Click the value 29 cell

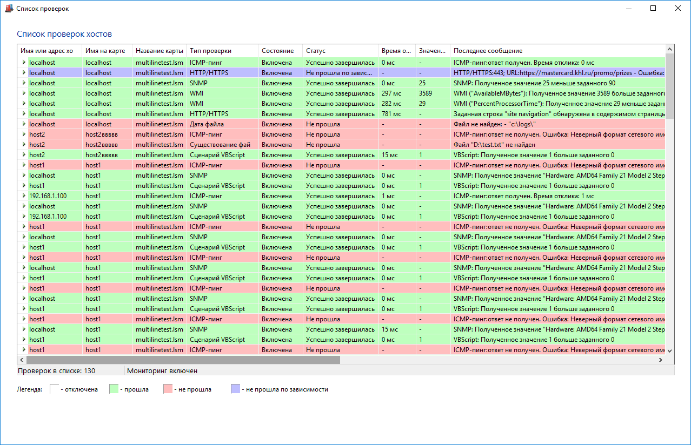coord(433,104)
